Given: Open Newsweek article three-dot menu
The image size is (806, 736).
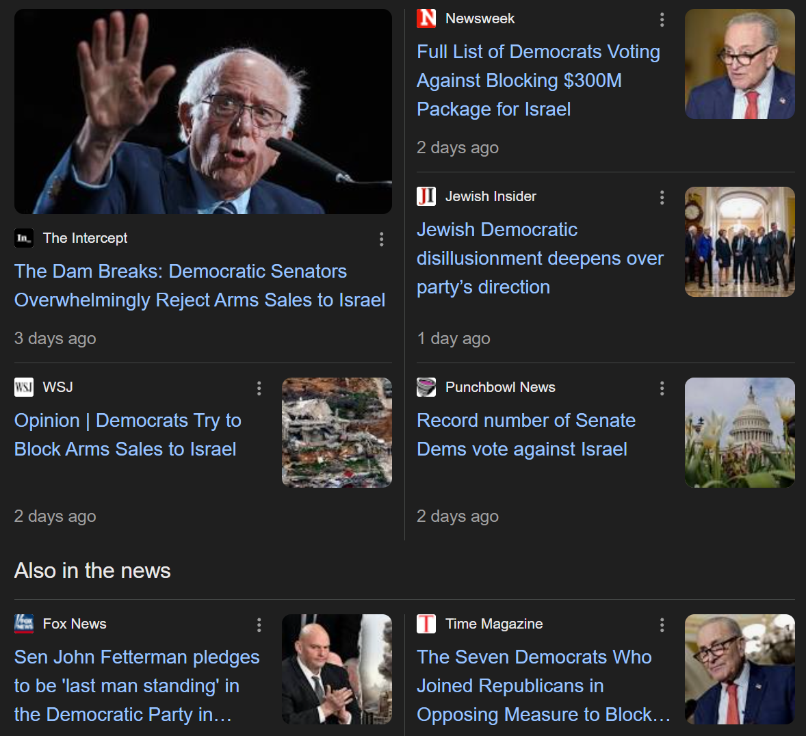Looking at the screenshot, I should coord(662,20).
